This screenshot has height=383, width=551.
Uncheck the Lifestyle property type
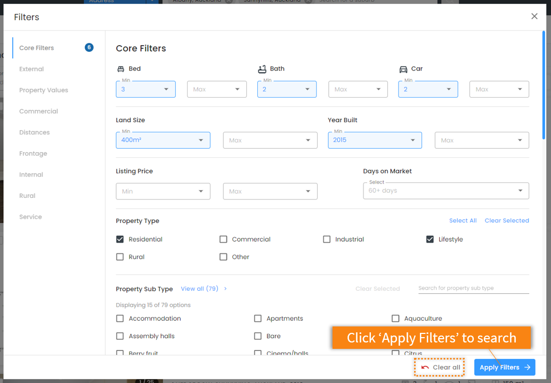(430, 239)
